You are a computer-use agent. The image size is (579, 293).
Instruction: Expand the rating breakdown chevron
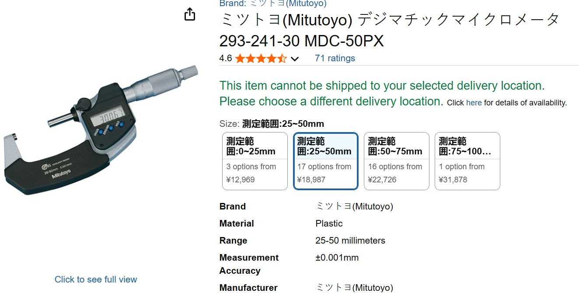[295, 59]
